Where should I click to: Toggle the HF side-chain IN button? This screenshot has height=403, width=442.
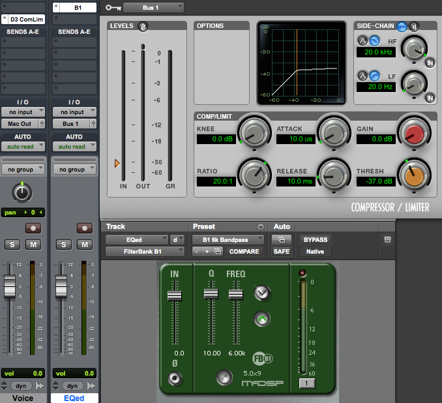tap(430, 63)
